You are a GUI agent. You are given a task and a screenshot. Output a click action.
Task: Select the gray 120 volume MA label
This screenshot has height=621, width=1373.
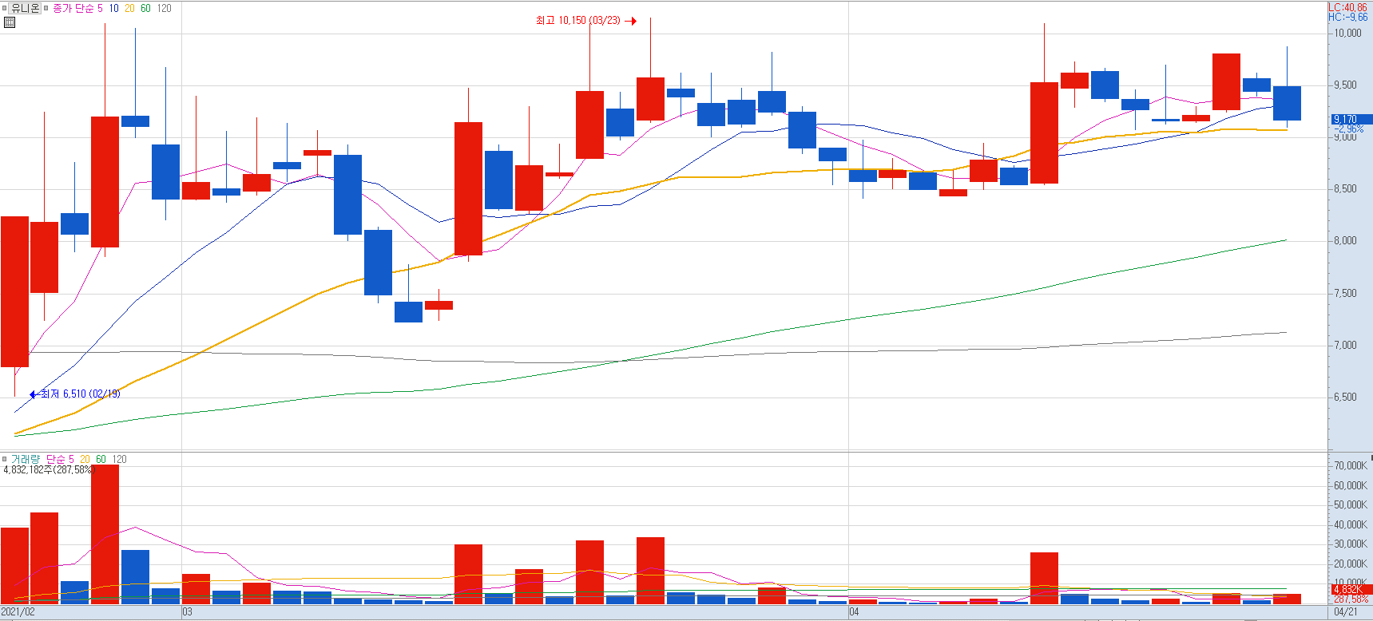pyautogui.click(x=119, y=459)
